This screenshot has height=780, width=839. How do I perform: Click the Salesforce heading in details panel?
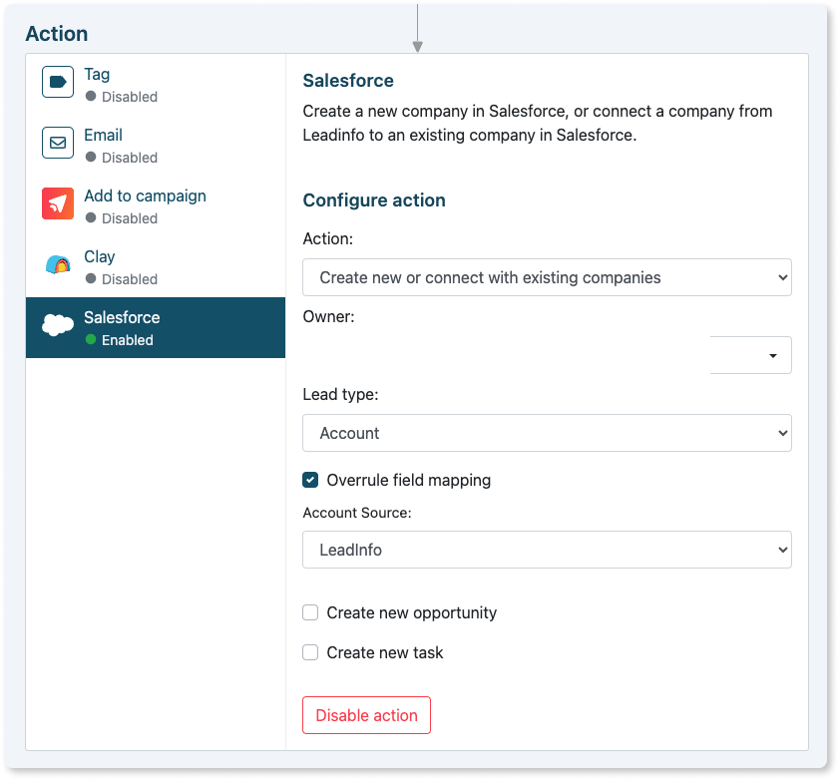tap(348, 81)
